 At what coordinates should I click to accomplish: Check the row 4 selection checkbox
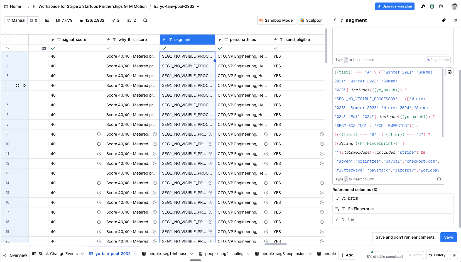click(8, 85)
